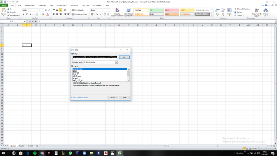Click the text orientation icon
Viewport: 277px width, 156px height.
click(x=65, y=10)
